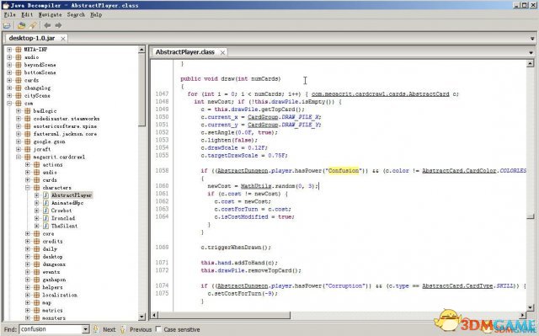Click the highlighted "Confusion" string in code

point(344,170)
